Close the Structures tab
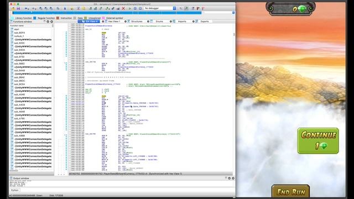This screenshot has height=199, width=354. pyautogui.click(x=126, y=22)
